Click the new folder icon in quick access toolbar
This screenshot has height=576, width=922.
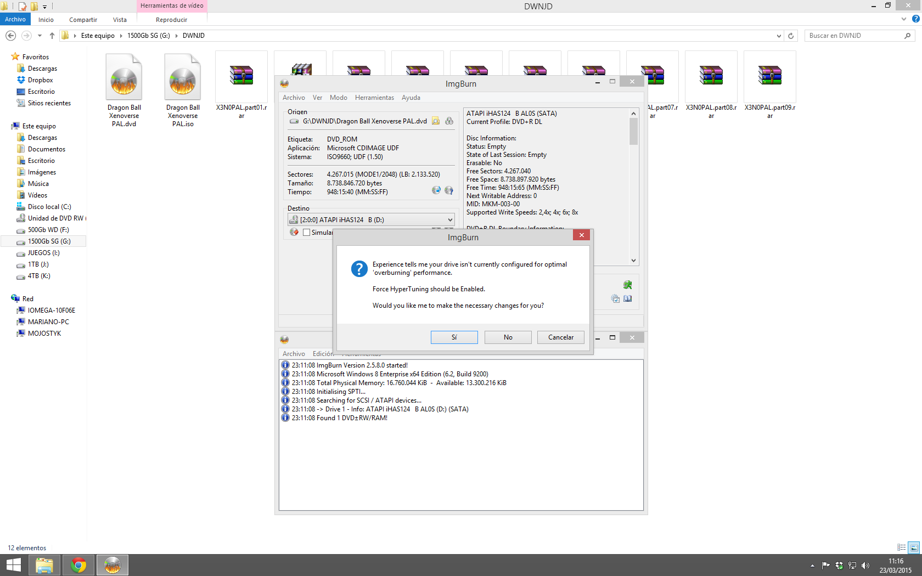[34, 7]
